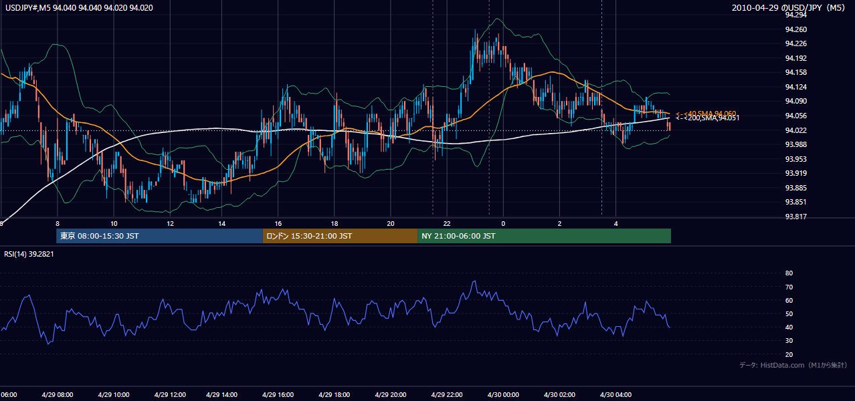Click the 4/29 10:00 date axis label

[114, 395]
